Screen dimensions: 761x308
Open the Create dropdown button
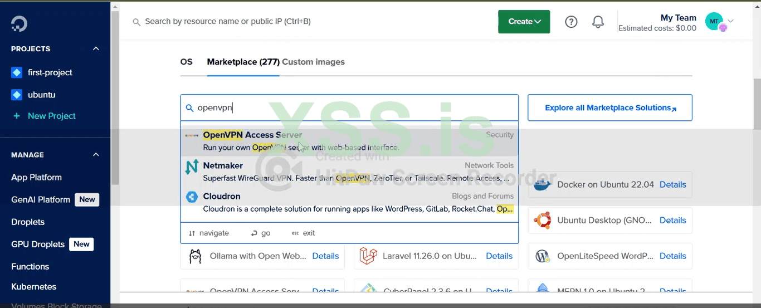tap(524, 22)
